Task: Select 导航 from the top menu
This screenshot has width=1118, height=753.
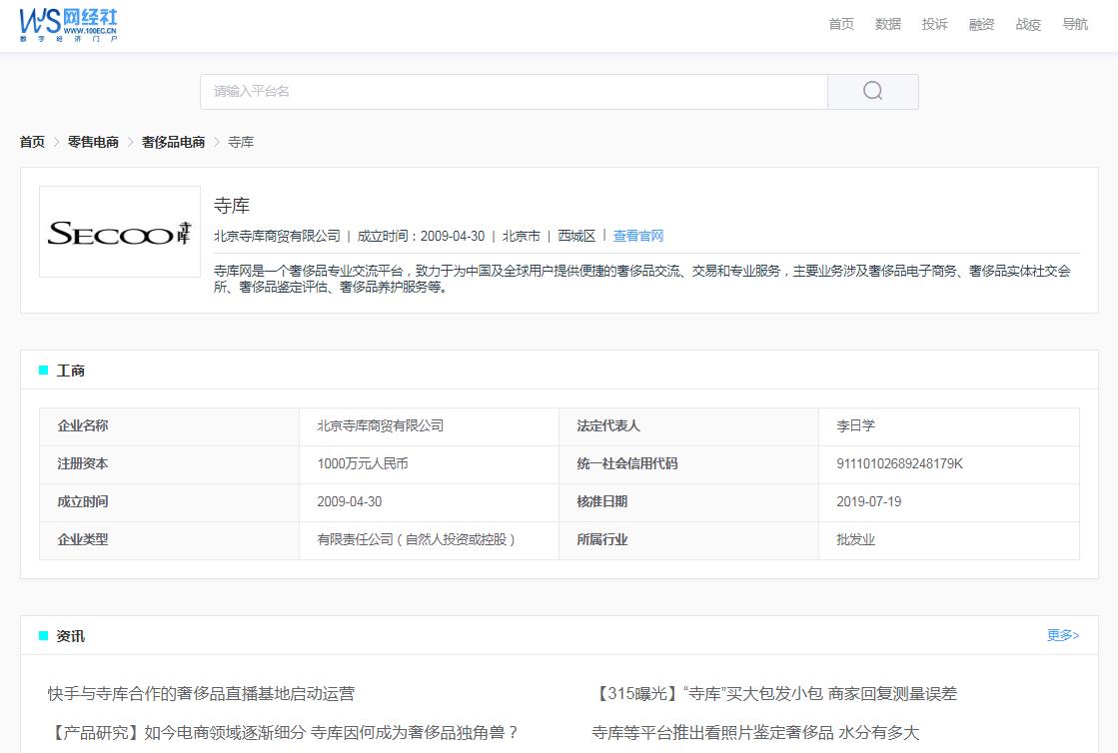Action: [1075, 25]
